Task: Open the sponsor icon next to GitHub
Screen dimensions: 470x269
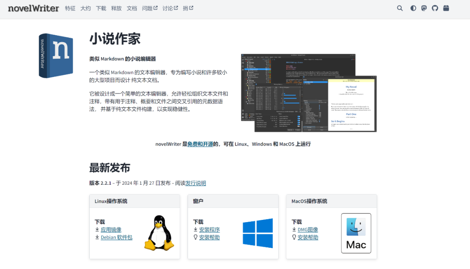Action: pos(446,8)
